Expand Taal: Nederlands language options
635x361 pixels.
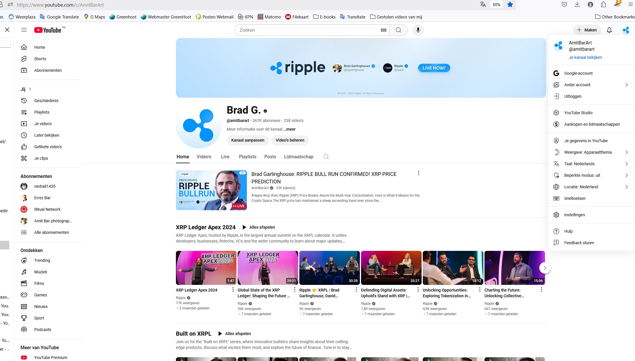[626, 164]
